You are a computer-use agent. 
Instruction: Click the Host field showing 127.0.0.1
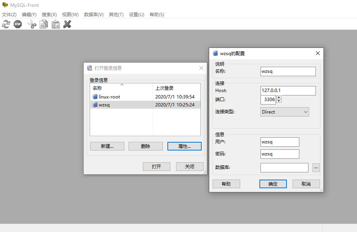[288, 91]
